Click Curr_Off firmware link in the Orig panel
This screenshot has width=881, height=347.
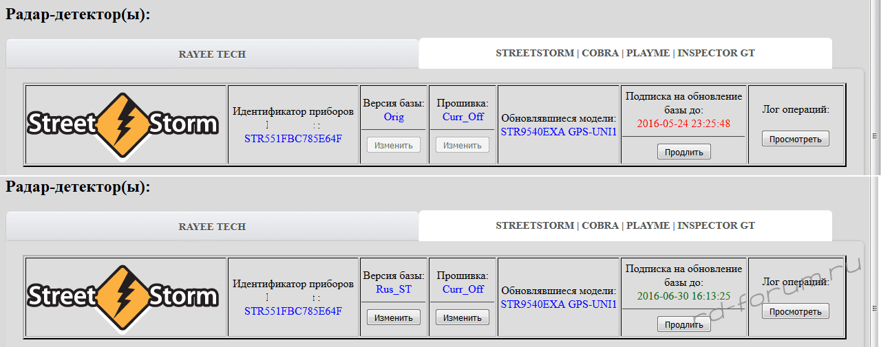tap(463, 117)
